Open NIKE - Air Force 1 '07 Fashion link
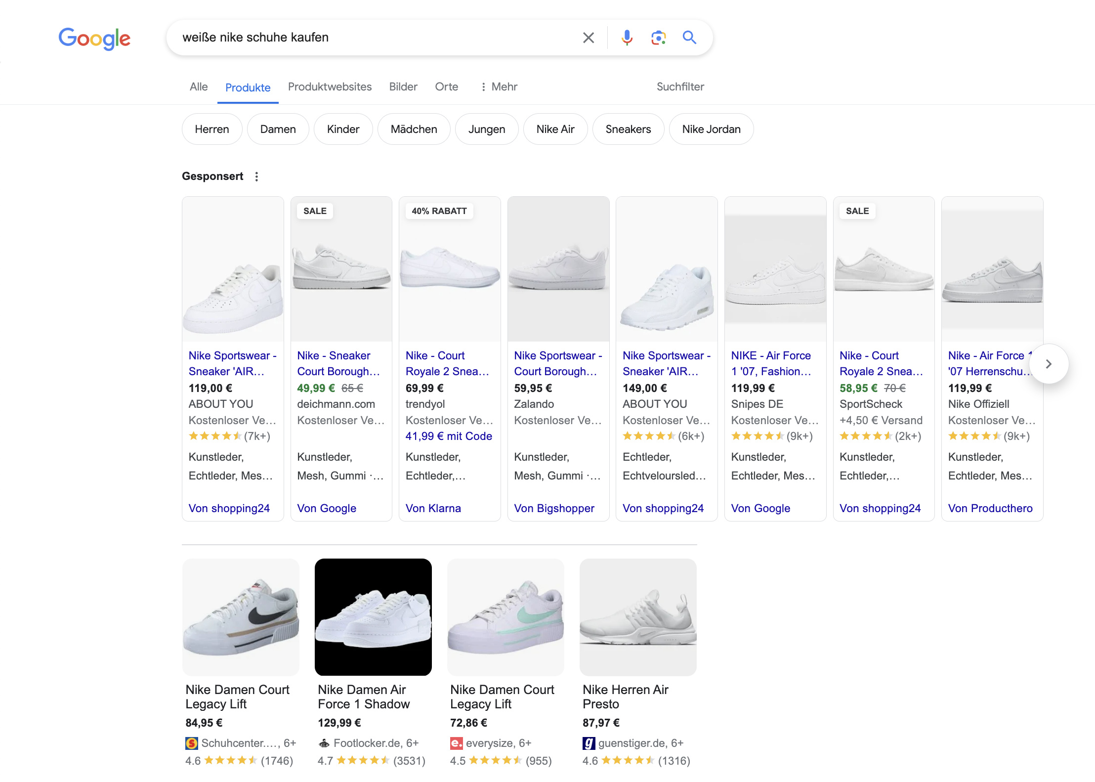The height and width of the screenshot is (782, 1095). [x=771, y=363]
